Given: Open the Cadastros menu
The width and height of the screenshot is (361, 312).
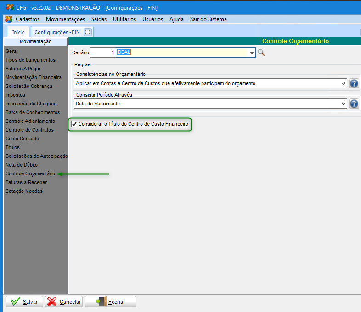Looking at the screenshot, I should click(28, 19).
